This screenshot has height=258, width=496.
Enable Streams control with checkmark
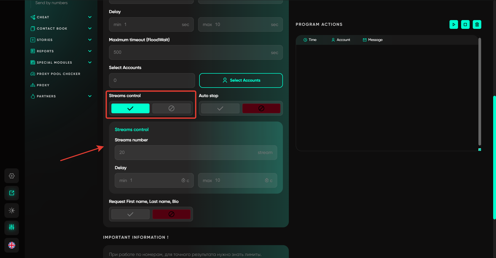(x=130, y=108)
